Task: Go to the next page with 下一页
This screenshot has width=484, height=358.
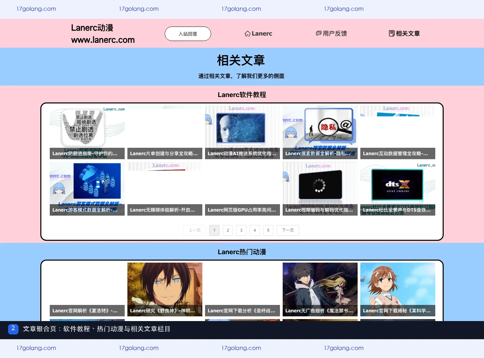Action: point(288,230)
